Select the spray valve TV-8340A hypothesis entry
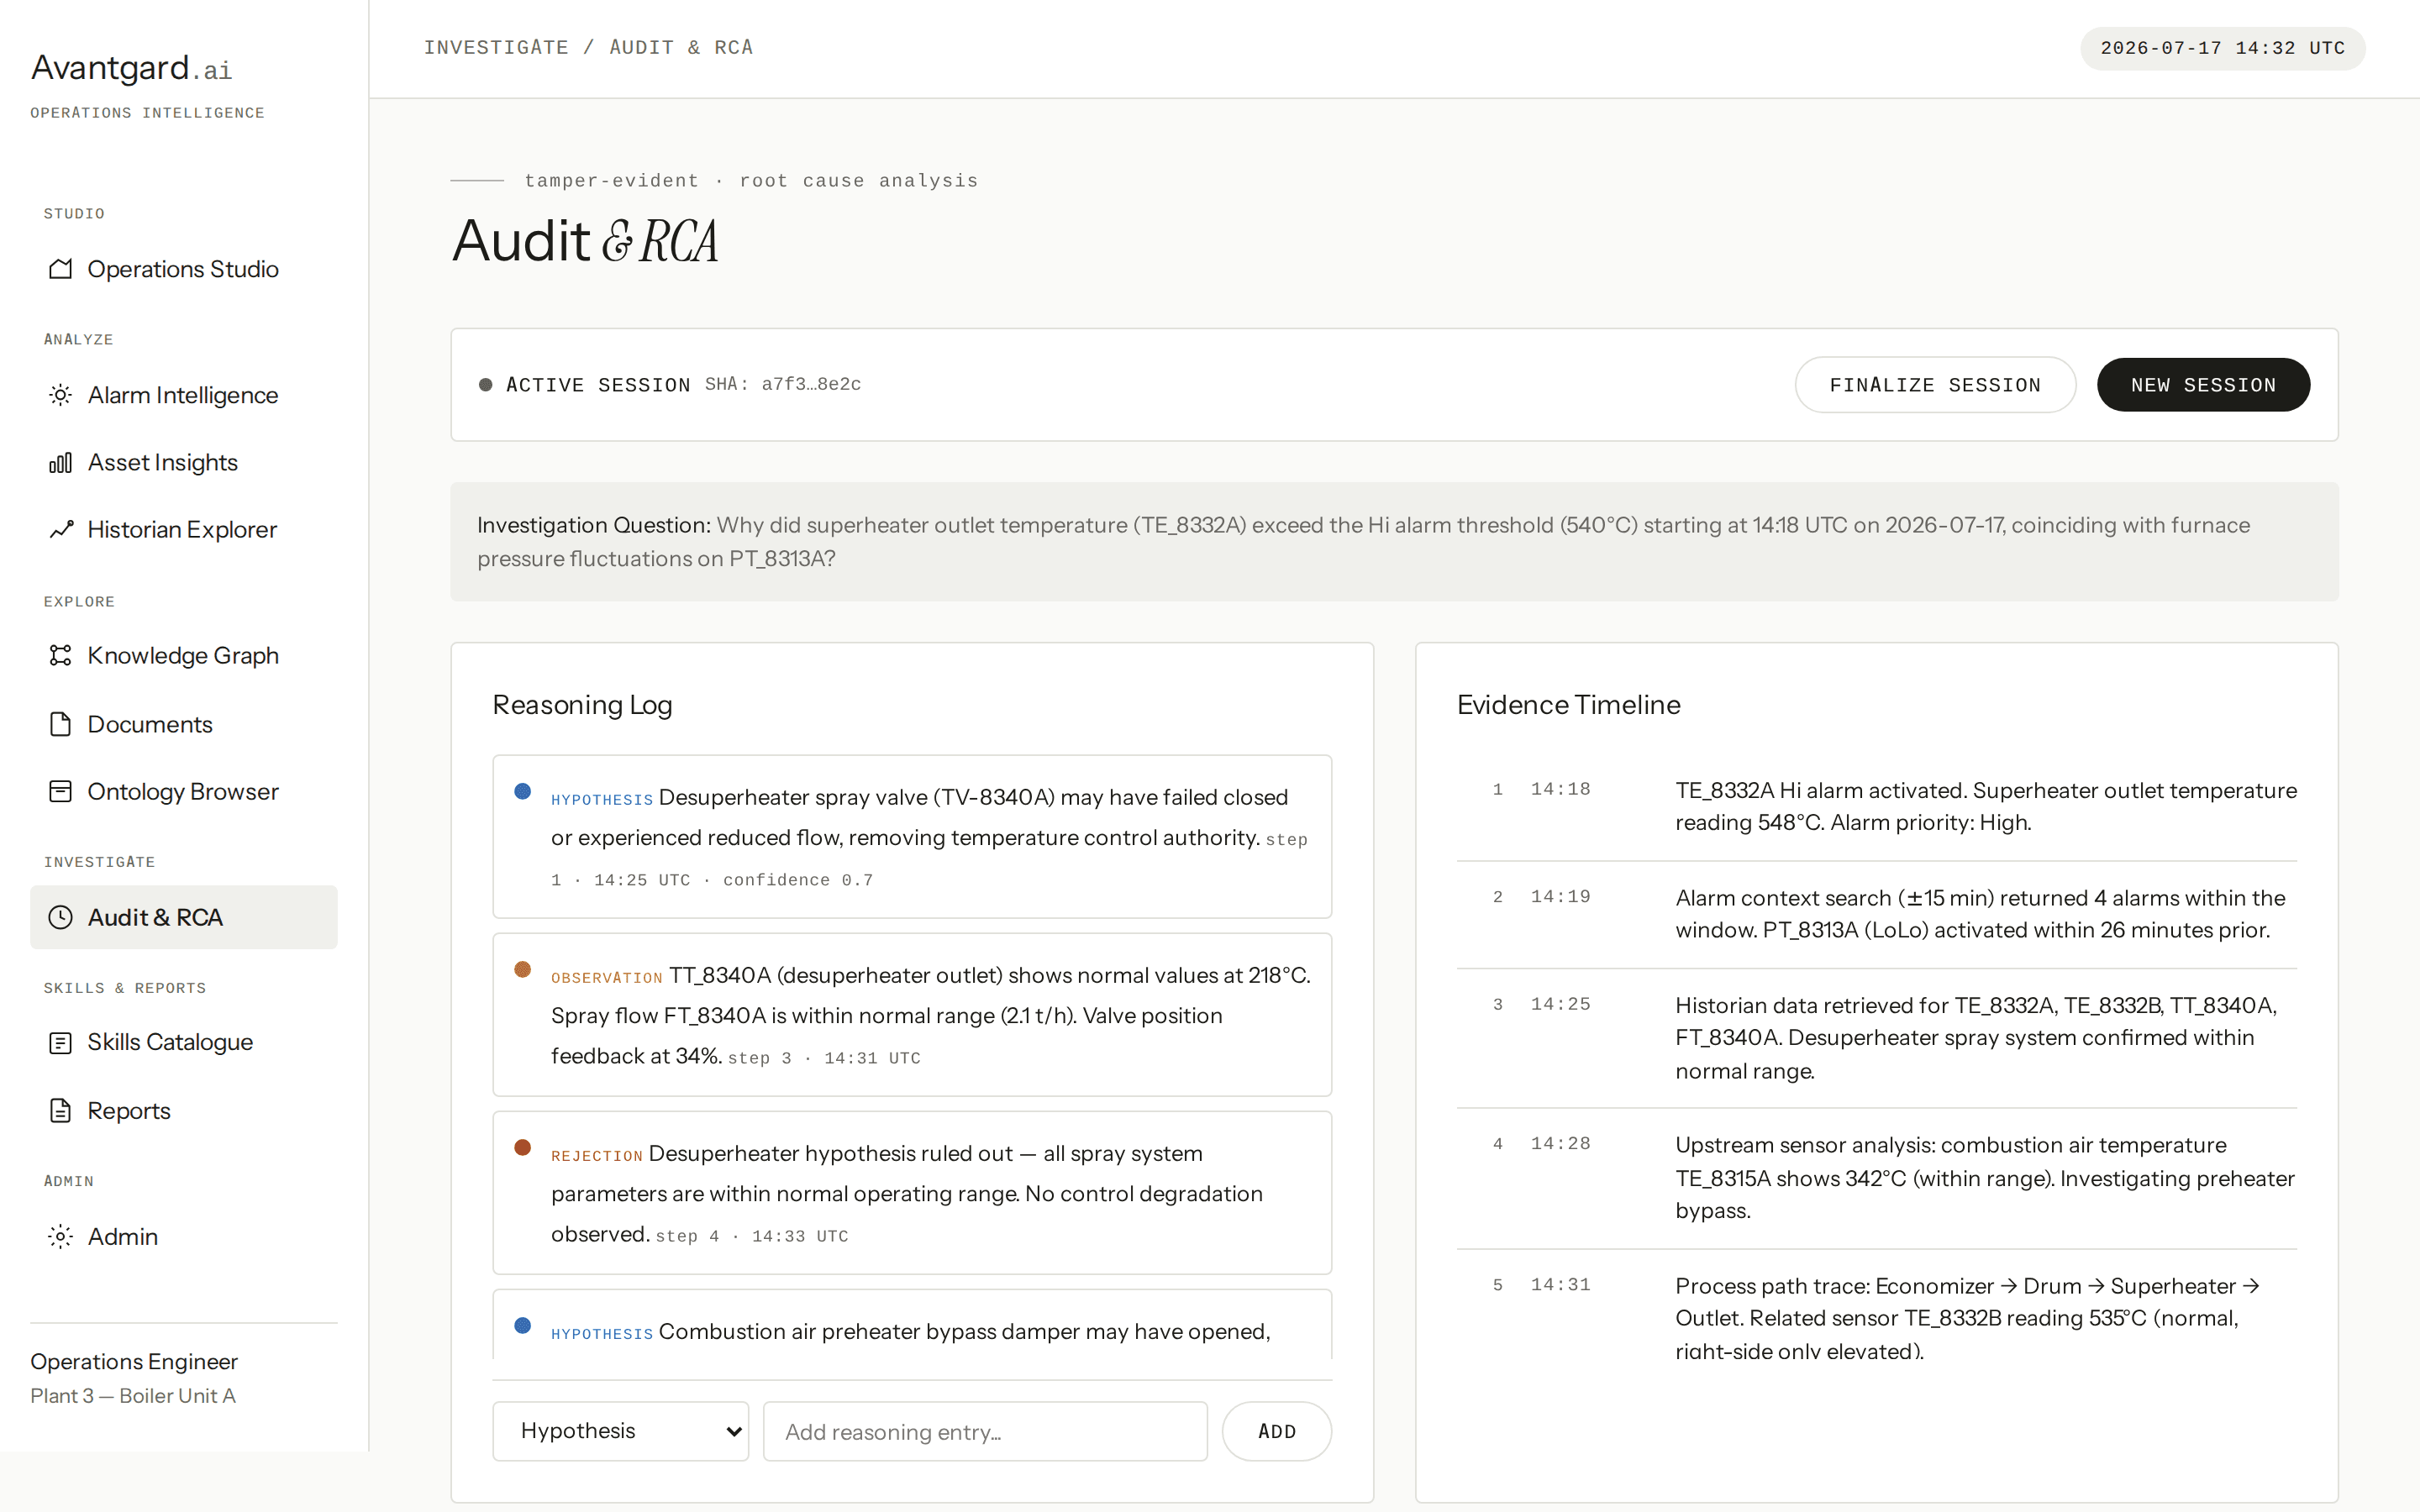This screenshot has height=1512, width=2420. tap(912, 837)
